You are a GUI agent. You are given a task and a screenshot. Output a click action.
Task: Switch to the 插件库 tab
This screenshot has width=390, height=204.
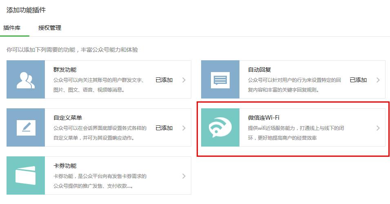tap(12, 28)
